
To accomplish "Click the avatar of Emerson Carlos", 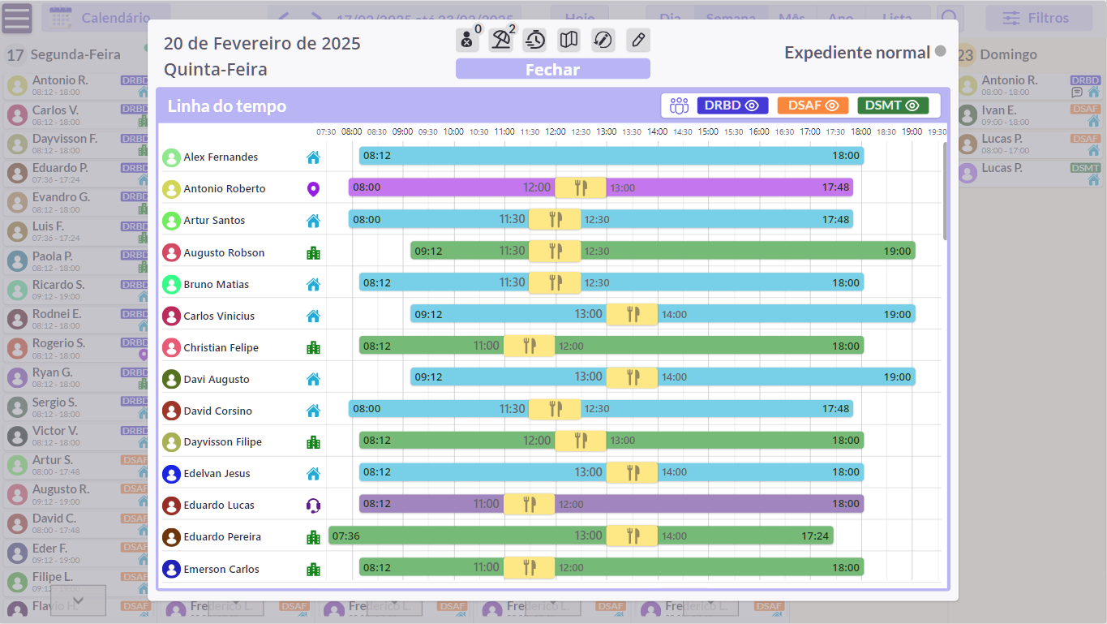I will point(171,569).
